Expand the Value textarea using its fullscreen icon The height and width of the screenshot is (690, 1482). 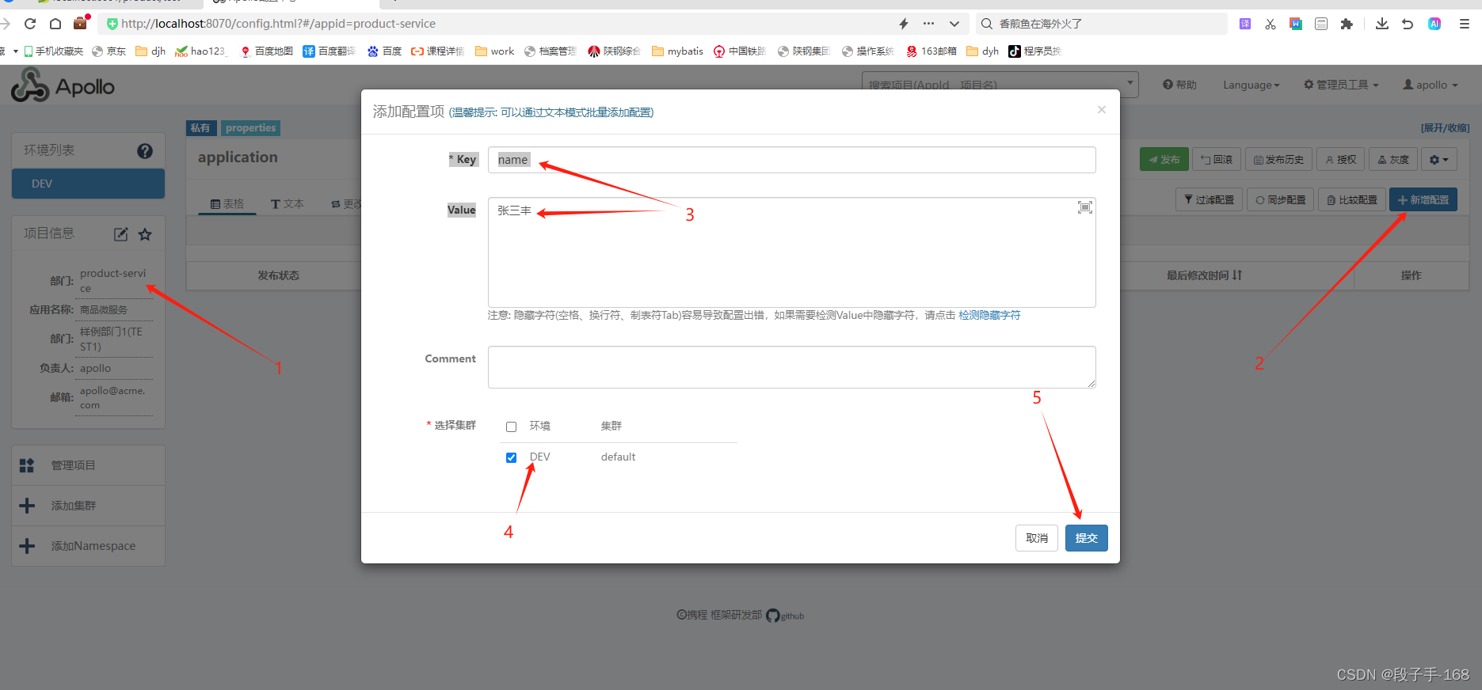(x=1085, y=207)
